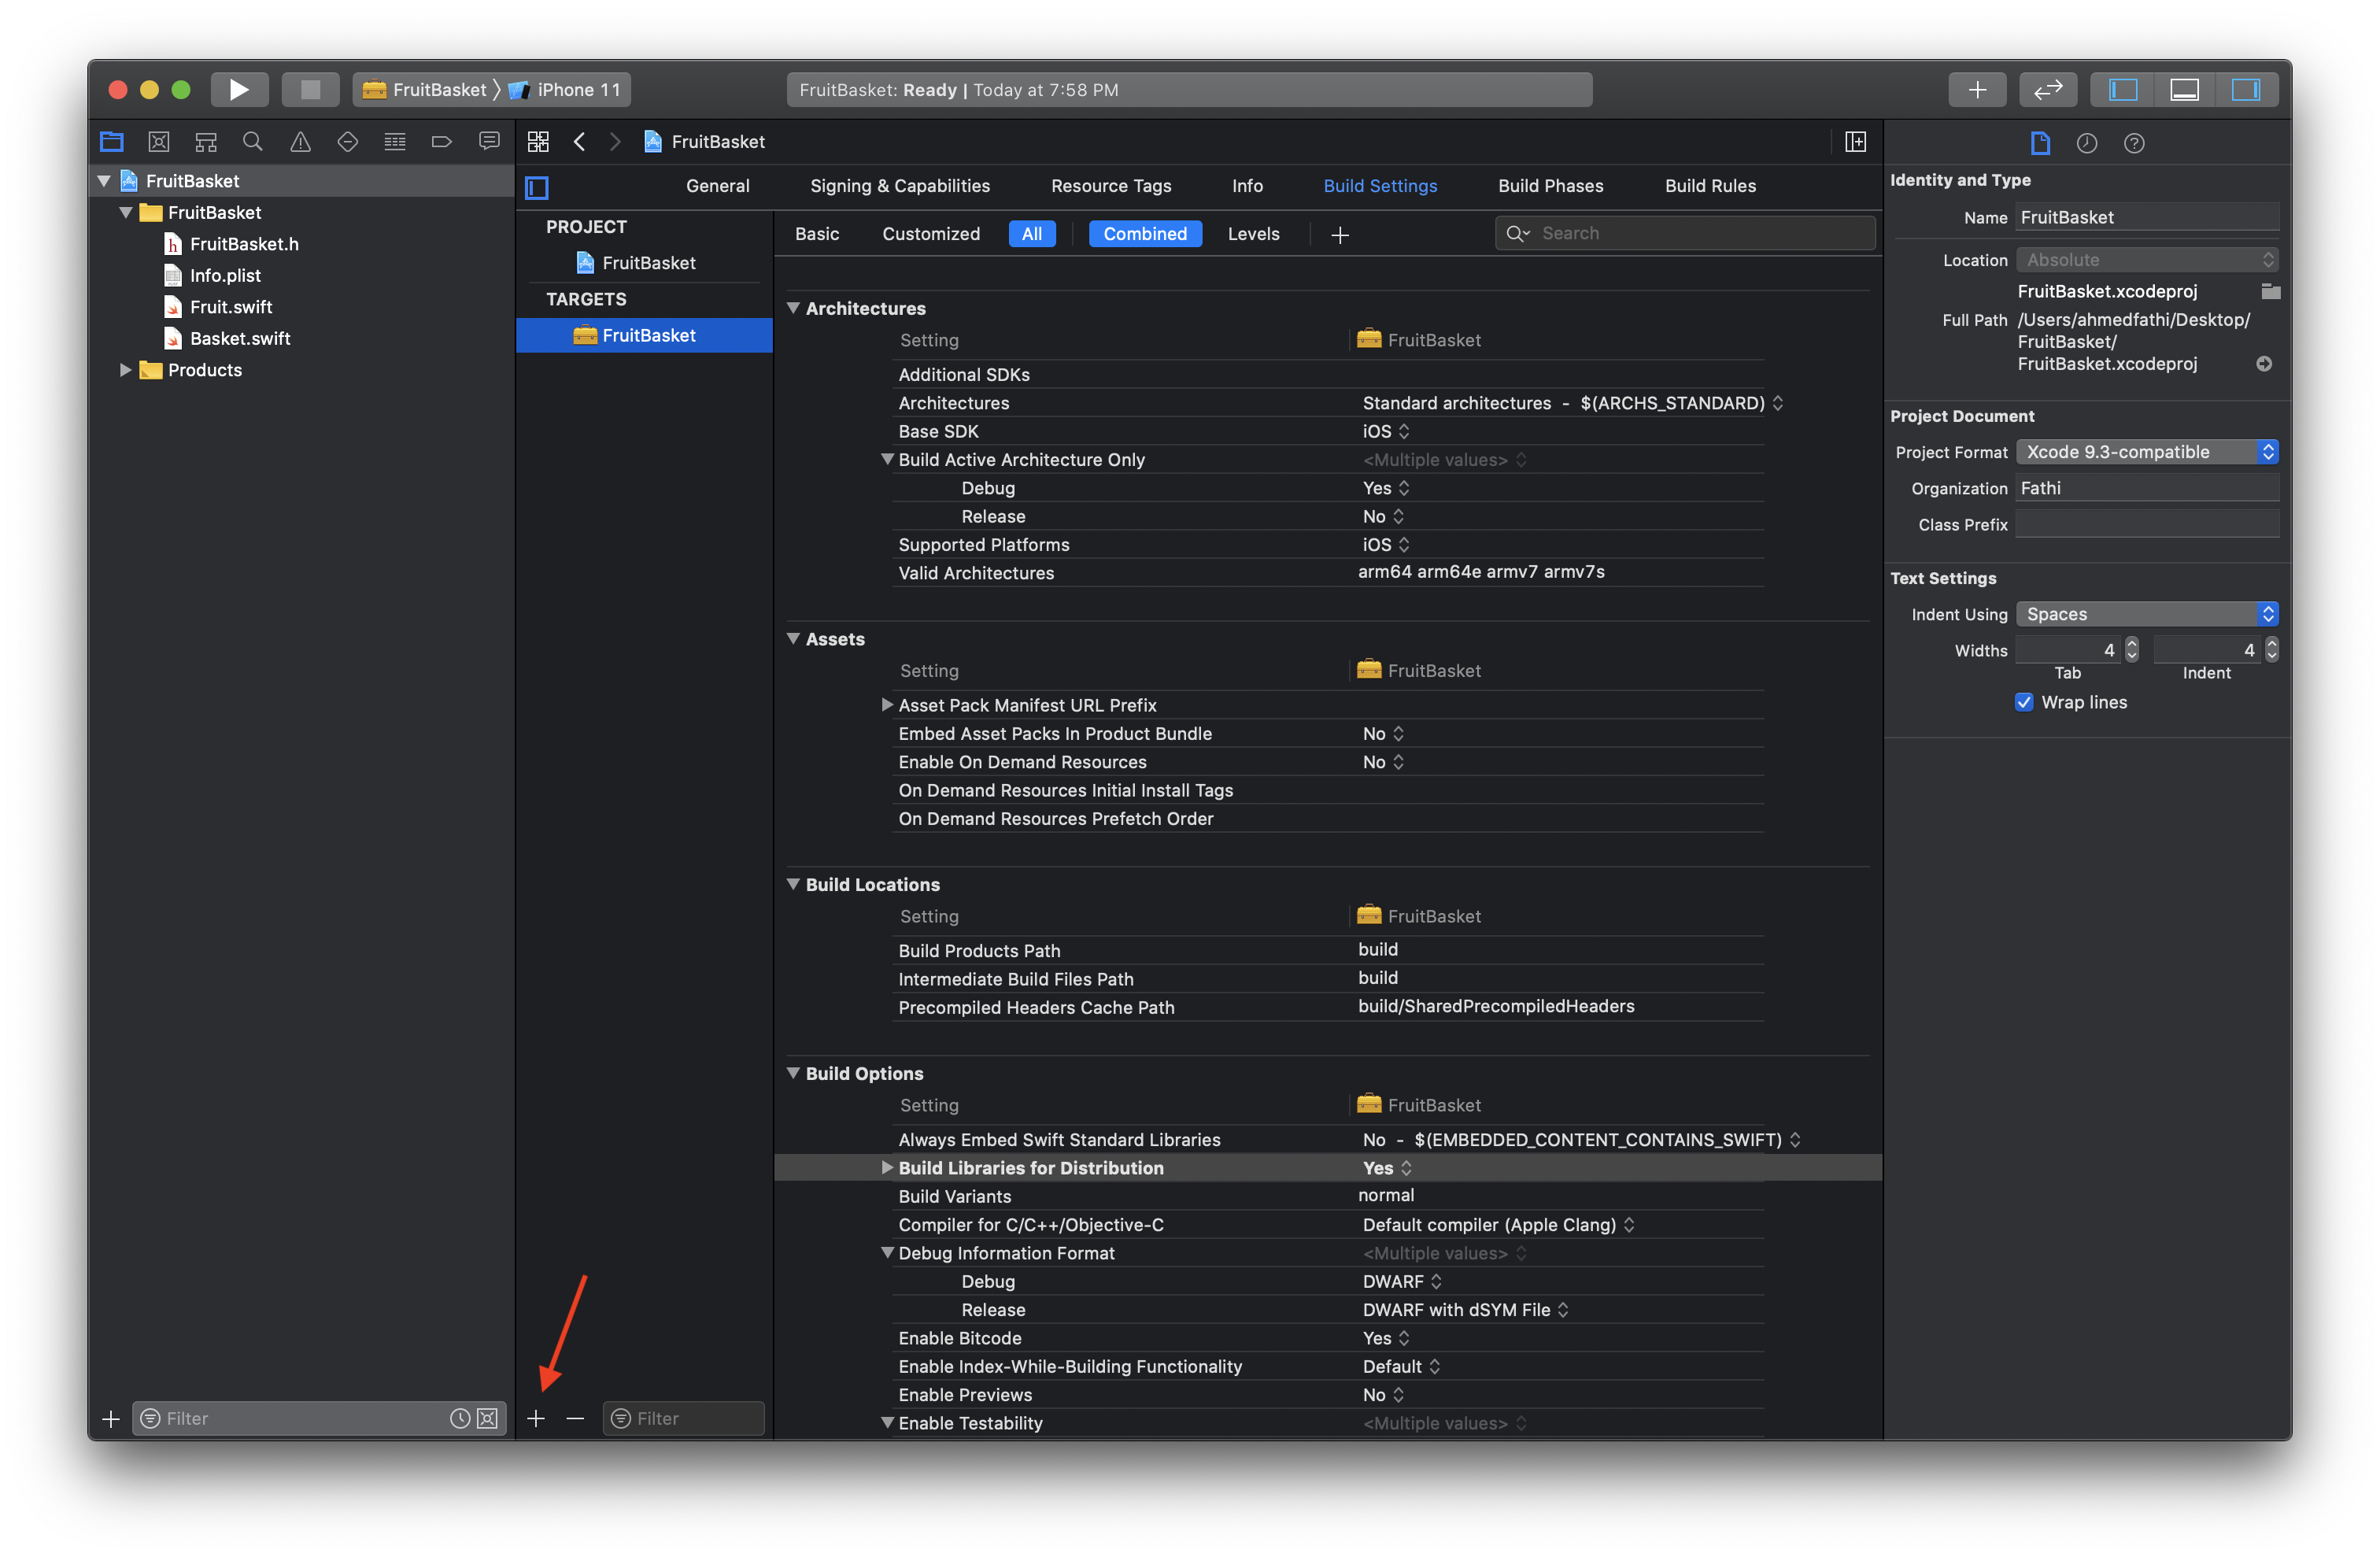Switch to Levels view
The height and width of the screenshot is (1557, 2380).
(x=1253, y=234)
